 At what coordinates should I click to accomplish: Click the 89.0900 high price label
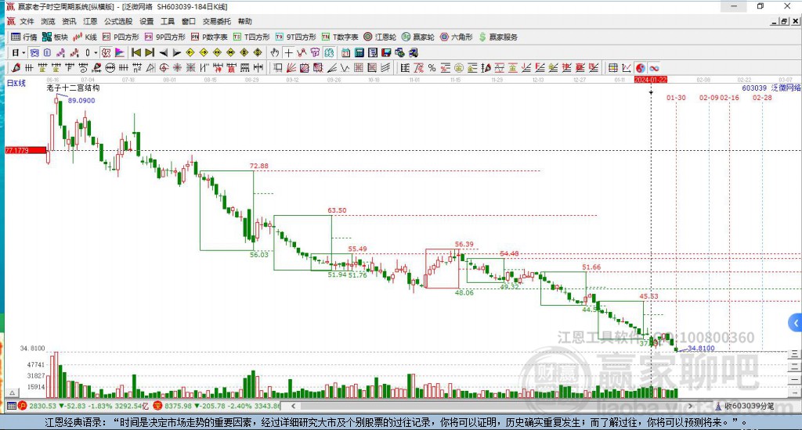(81, 101)
